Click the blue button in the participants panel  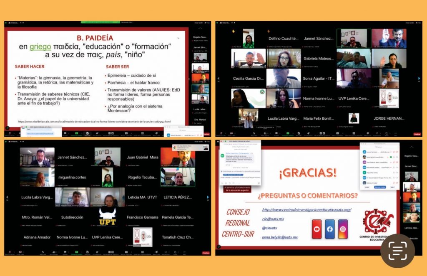pyautogui.click(x=380, y=187)
